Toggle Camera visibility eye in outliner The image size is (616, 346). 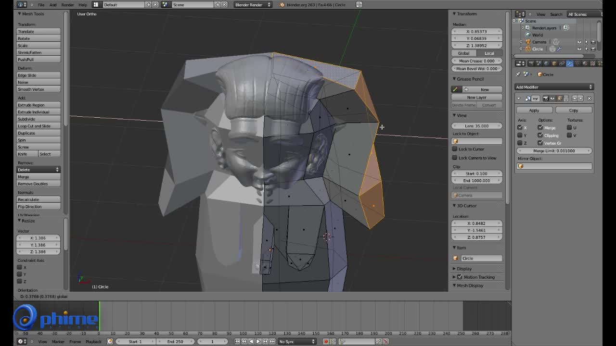click(x=579, y=42)
